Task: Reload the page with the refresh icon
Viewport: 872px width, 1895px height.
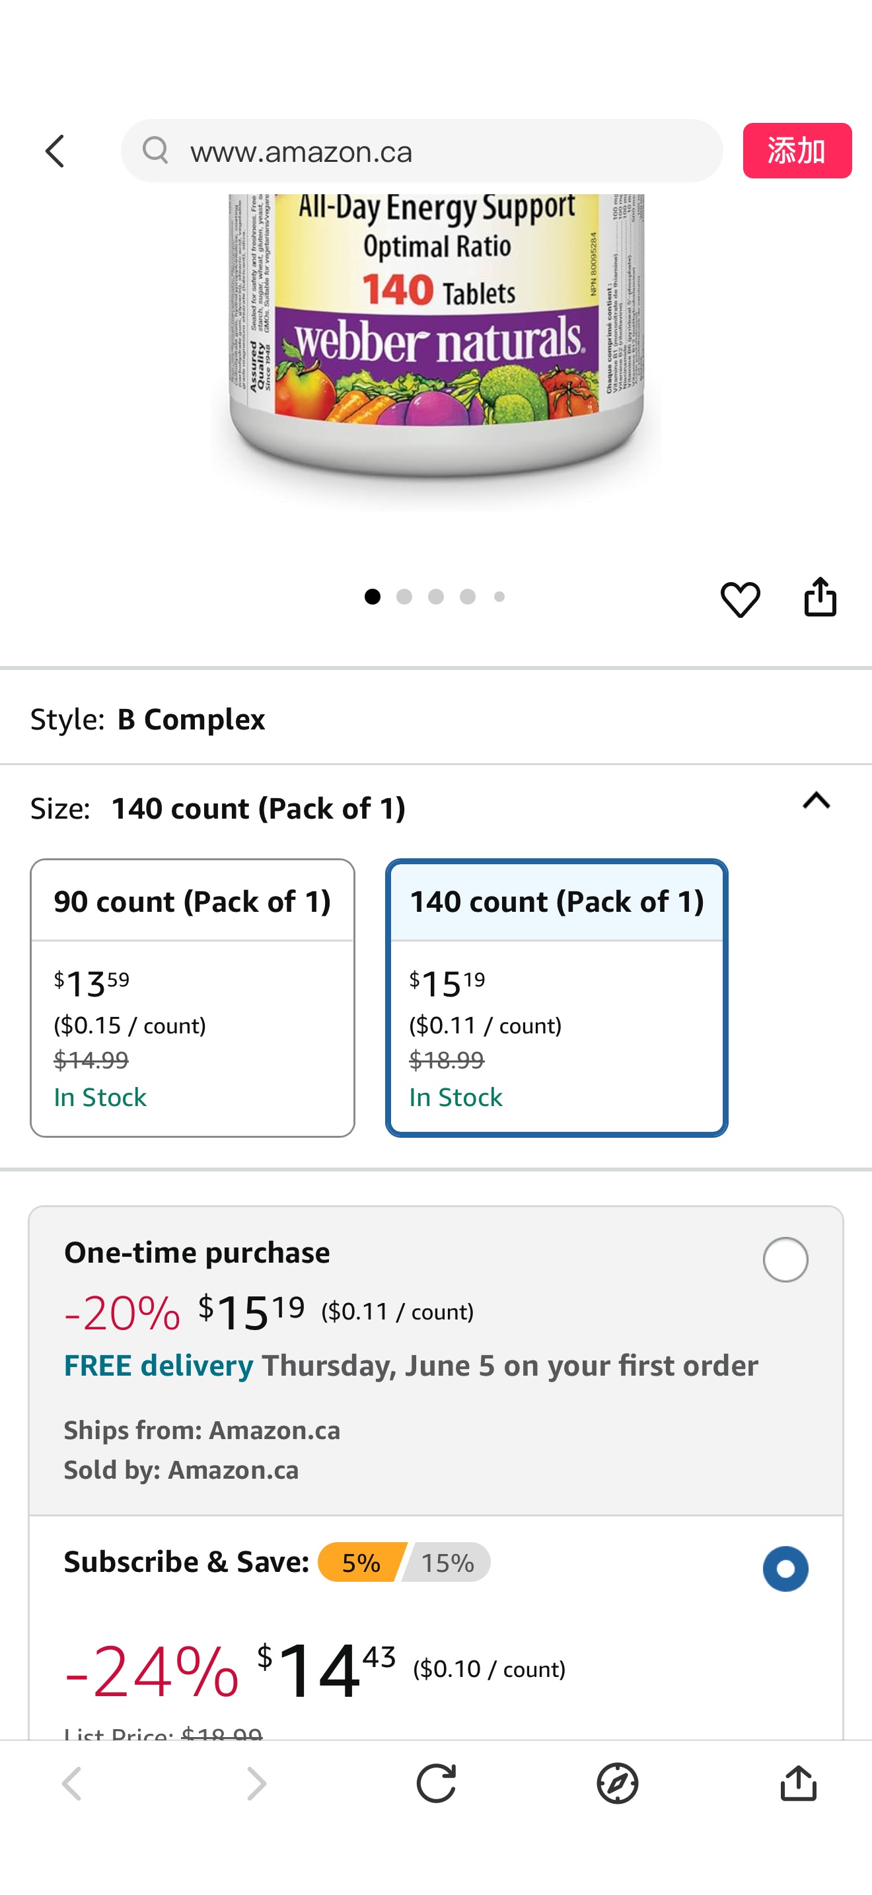Action: 436,1783
